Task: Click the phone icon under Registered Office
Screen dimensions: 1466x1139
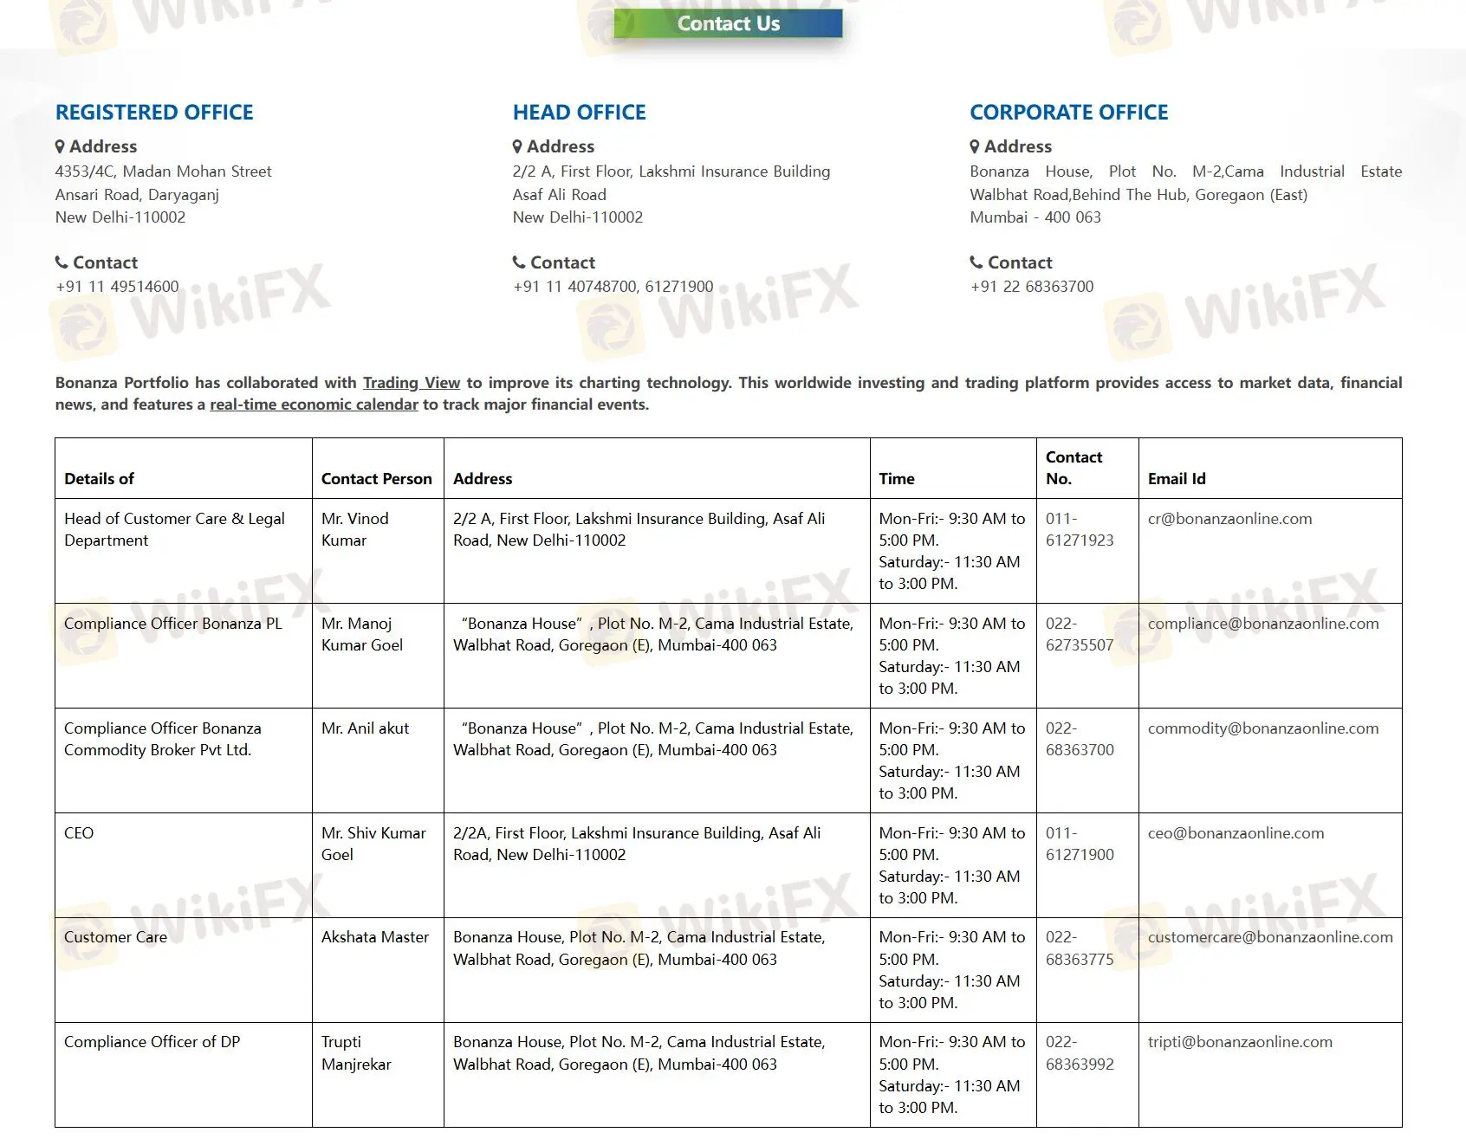Action: [62, 262]
